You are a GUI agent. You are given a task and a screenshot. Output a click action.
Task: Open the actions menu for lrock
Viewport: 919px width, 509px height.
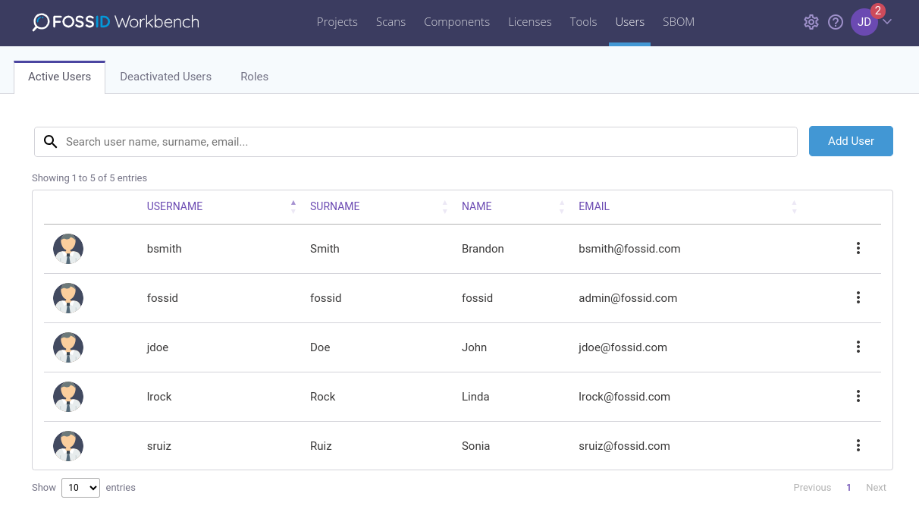[x=858, y=396]
